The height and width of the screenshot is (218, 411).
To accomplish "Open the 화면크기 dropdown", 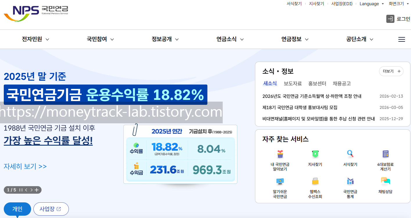I will [399, 4].
